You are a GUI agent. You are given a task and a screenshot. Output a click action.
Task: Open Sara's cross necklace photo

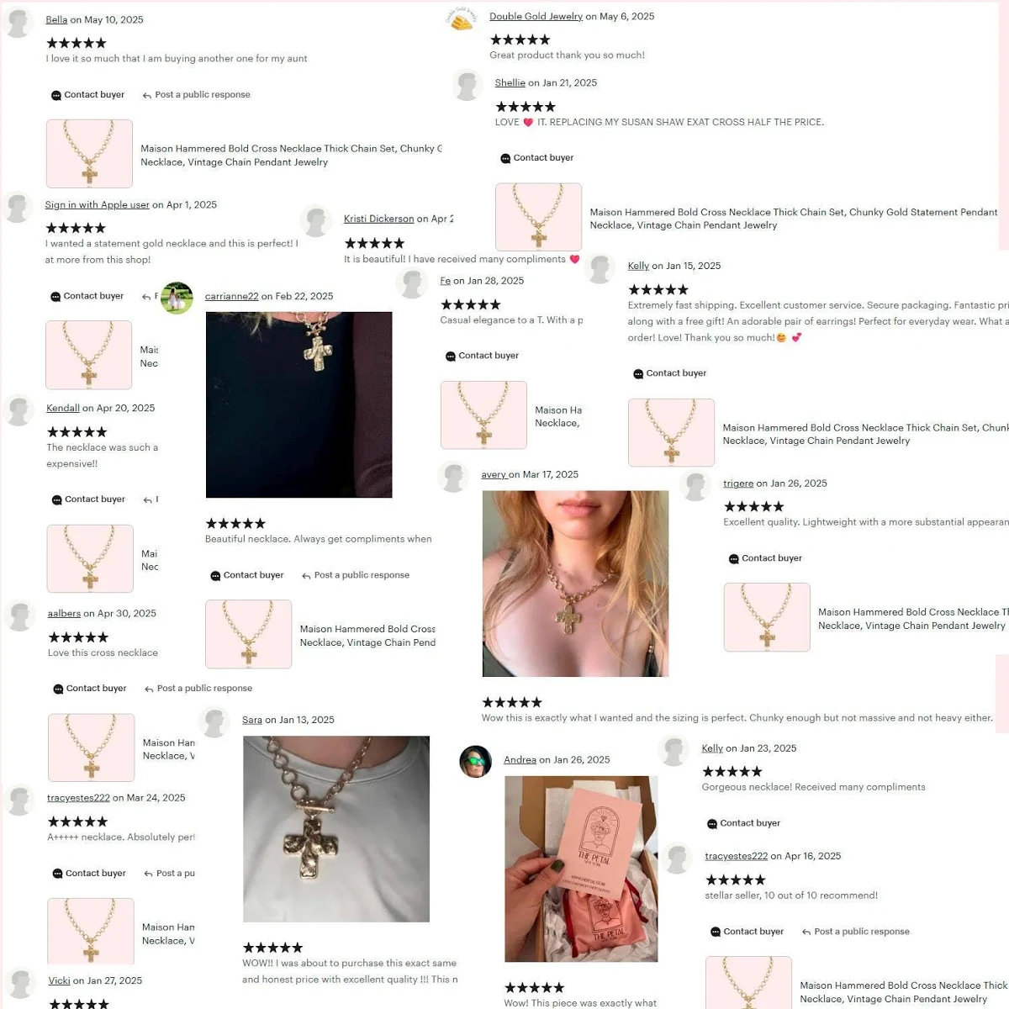coord(336,829)
